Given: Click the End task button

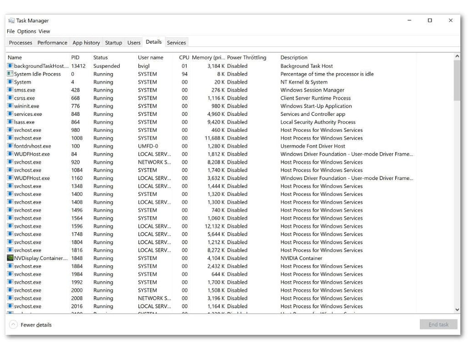Looking at the screenshot, I should (x=438, y=324).
